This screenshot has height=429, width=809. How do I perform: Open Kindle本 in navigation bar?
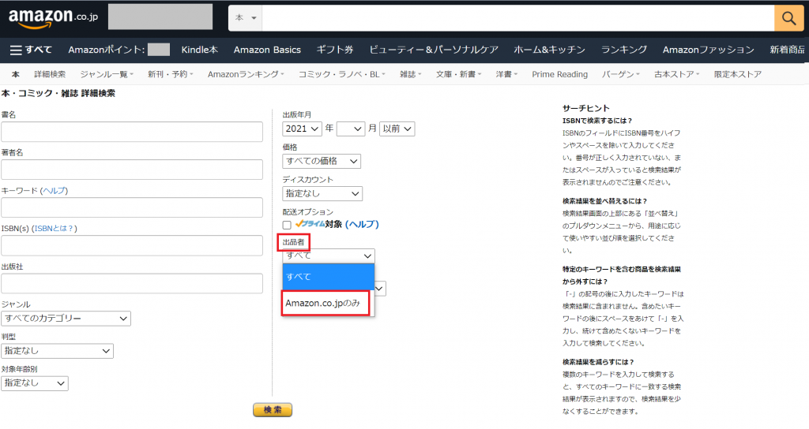pyautogui.click(x=200, y=50)
